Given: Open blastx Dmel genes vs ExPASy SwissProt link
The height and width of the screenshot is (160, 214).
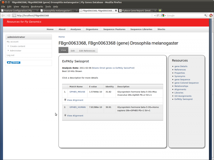Looking at the screenshot, I should click(113, 68).
